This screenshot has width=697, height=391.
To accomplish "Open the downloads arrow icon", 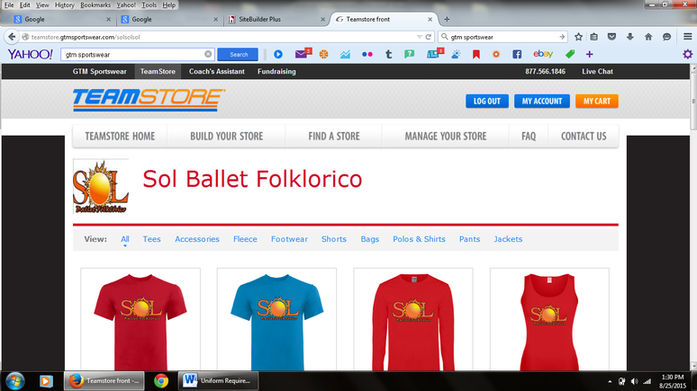I will [629, 37].
